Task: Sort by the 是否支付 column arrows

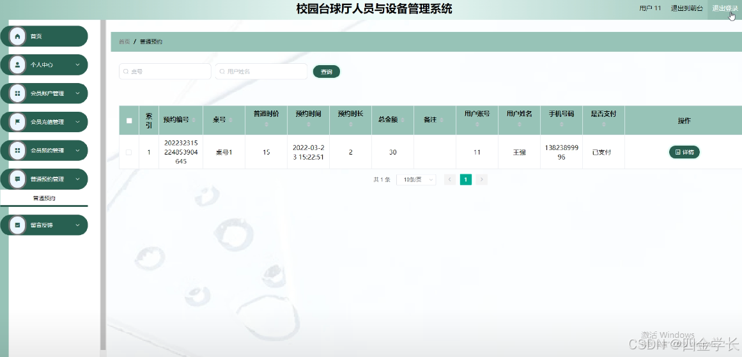Action: (x=604, y=125)
